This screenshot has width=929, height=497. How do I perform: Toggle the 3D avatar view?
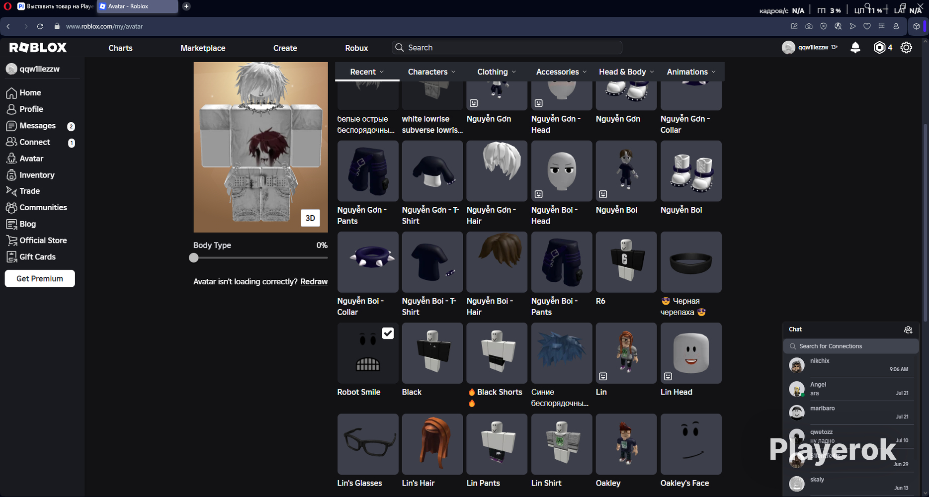coord(310,218)
